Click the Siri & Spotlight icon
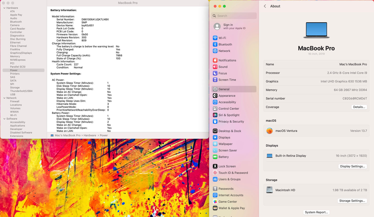This screenshot has width=374, height=217. click(x=215, y=115)
